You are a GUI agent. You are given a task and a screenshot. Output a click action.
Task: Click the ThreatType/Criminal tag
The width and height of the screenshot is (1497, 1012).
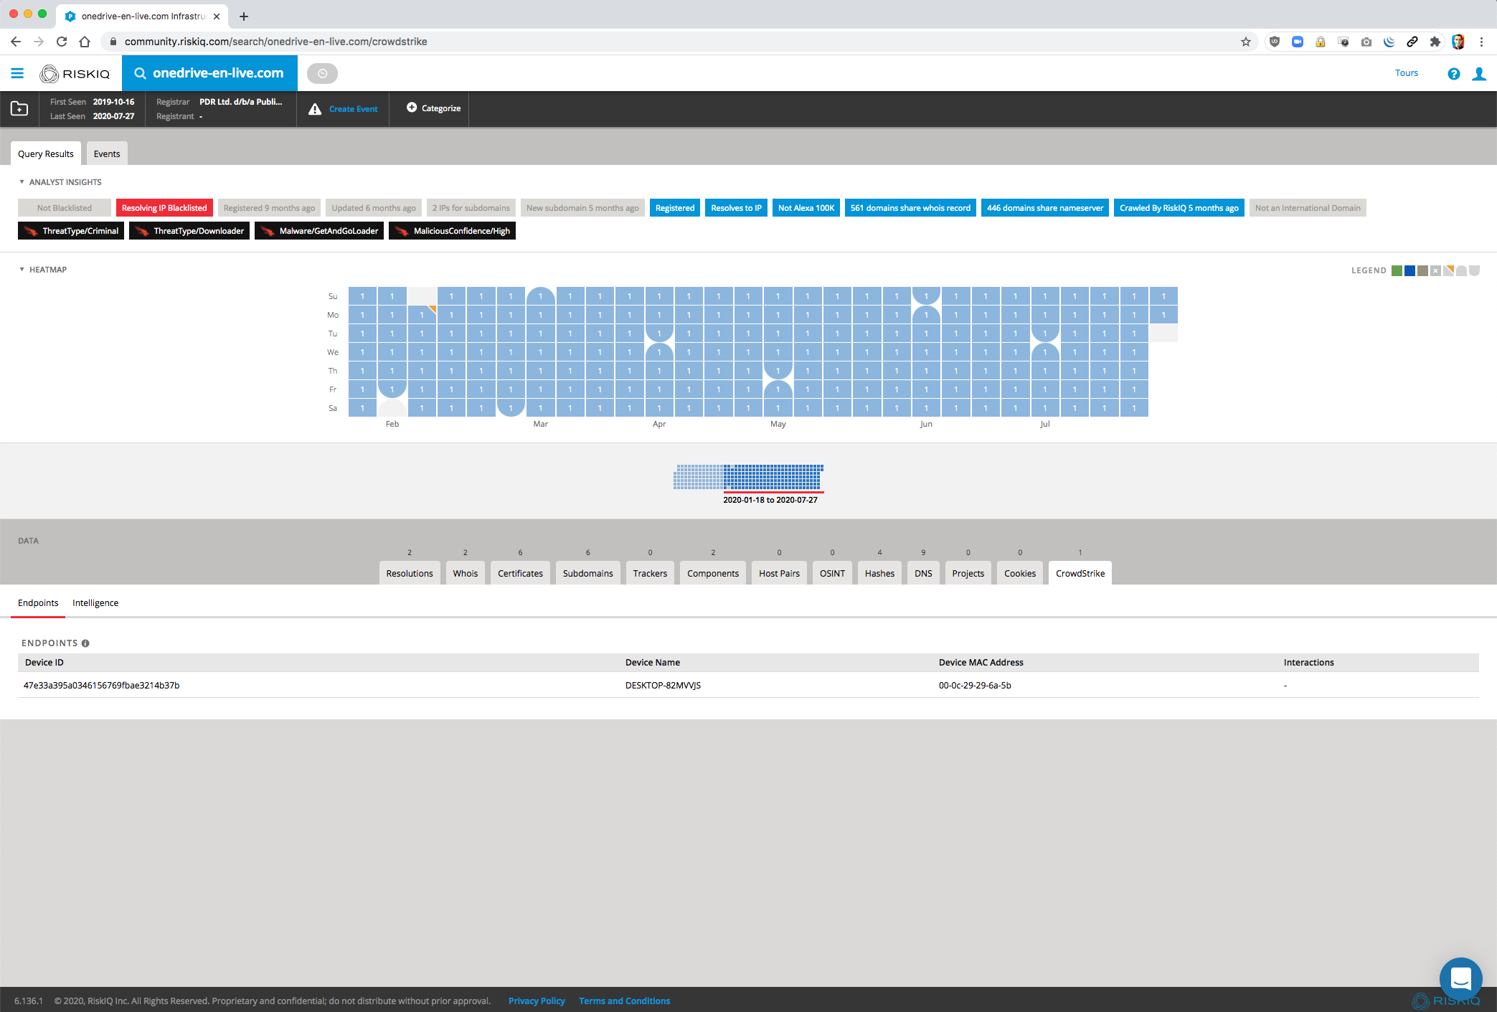coord(71,231)
